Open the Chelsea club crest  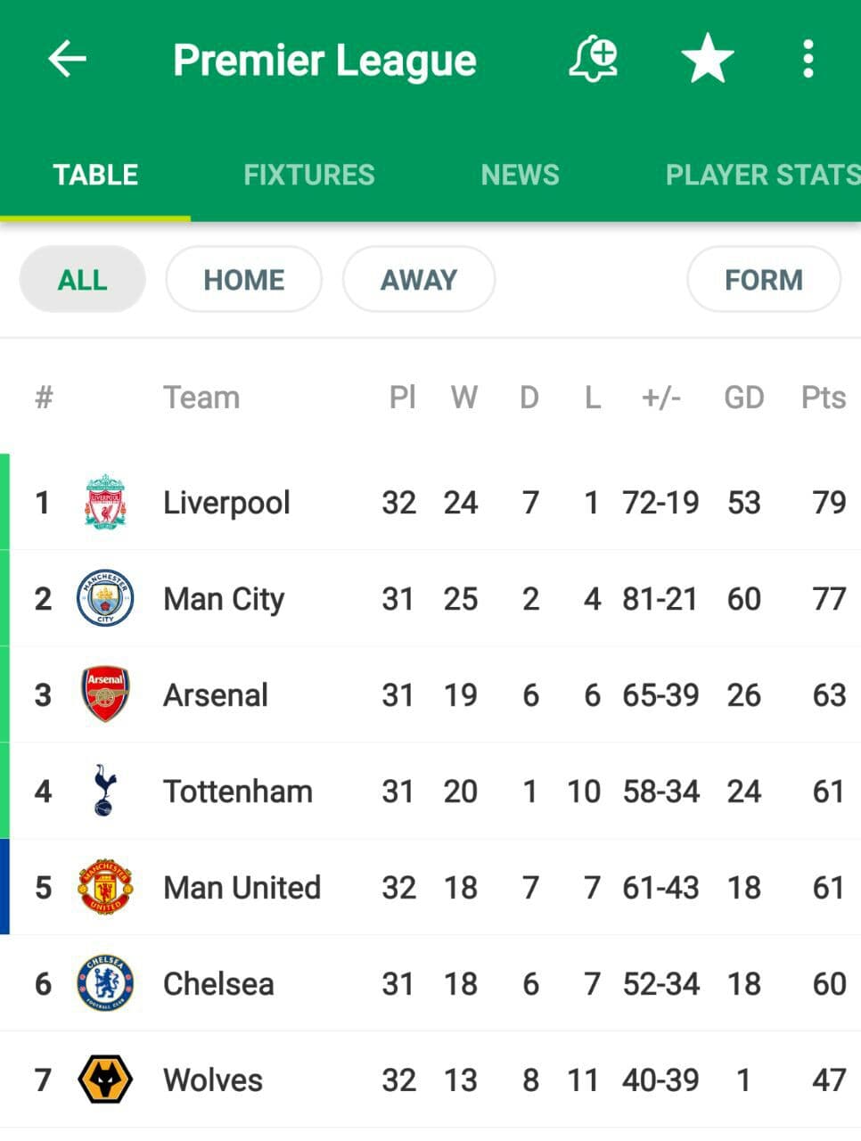point(105,983)
